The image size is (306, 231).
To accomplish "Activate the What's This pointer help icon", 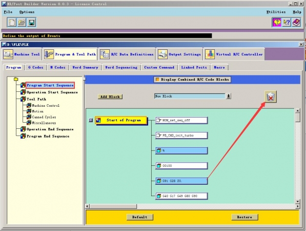I will [287, 22].
